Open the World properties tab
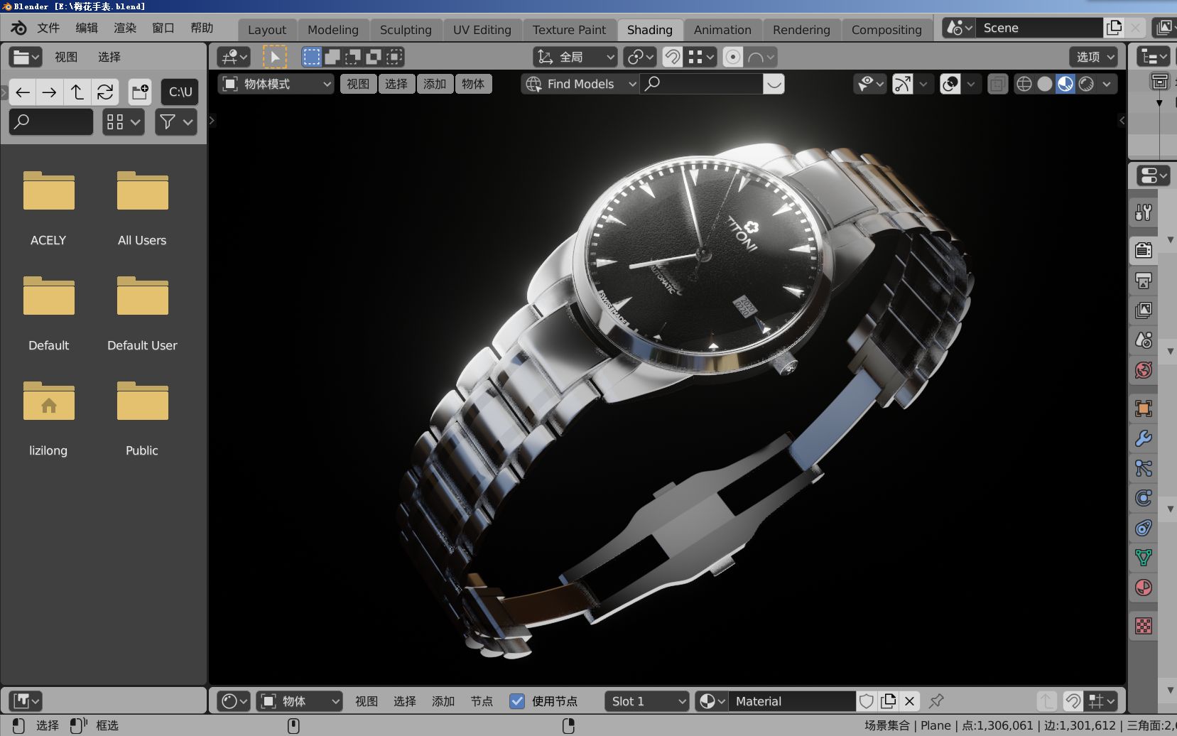The width and height of the screenshot is (1177, 736). coord(1144,370)
